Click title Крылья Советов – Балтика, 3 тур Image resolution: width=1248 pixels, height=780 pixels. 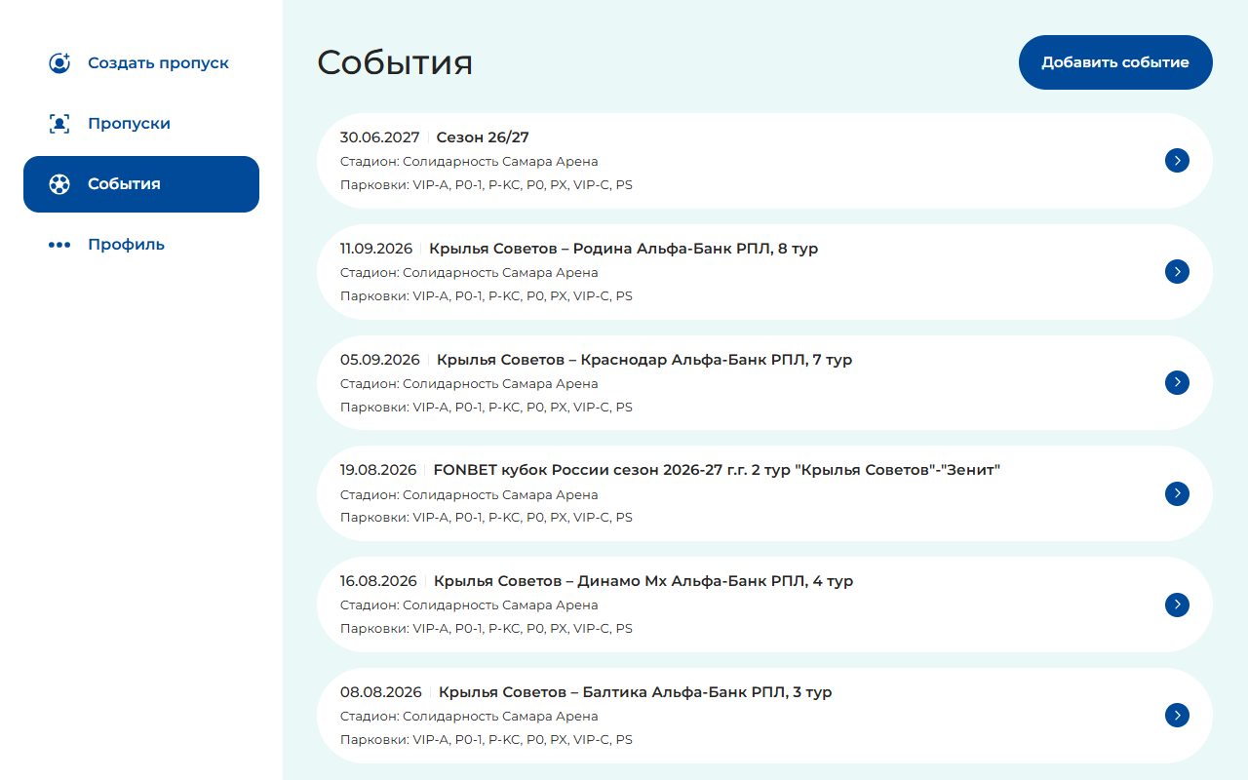635,692
